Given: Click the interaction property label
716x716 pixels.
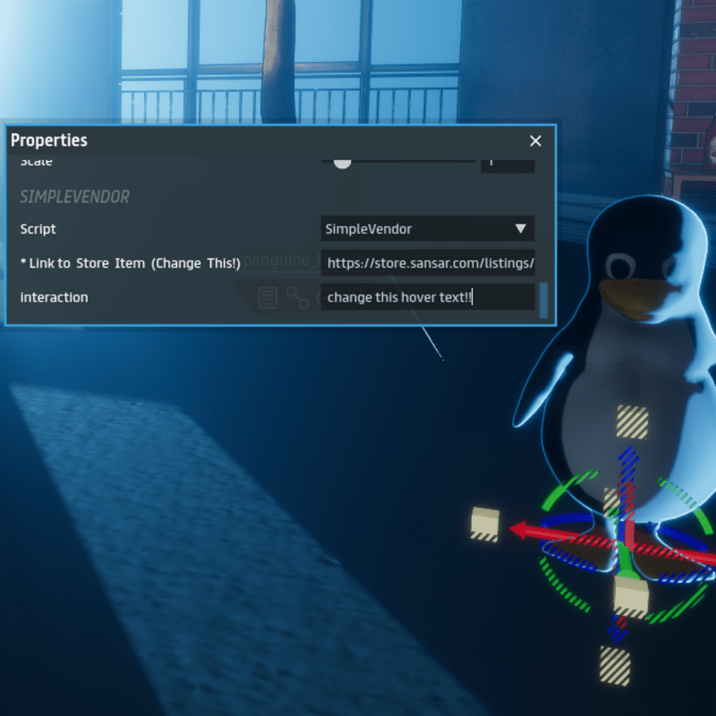Looking at the screenshot, I should (x=54, y=297).
